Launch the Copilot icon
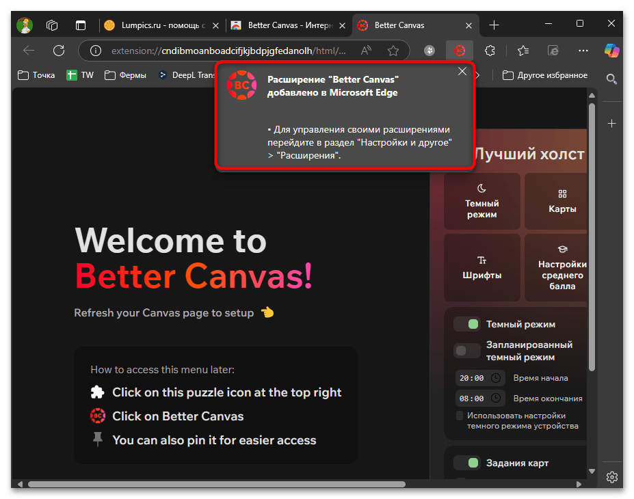 [612, 51]
